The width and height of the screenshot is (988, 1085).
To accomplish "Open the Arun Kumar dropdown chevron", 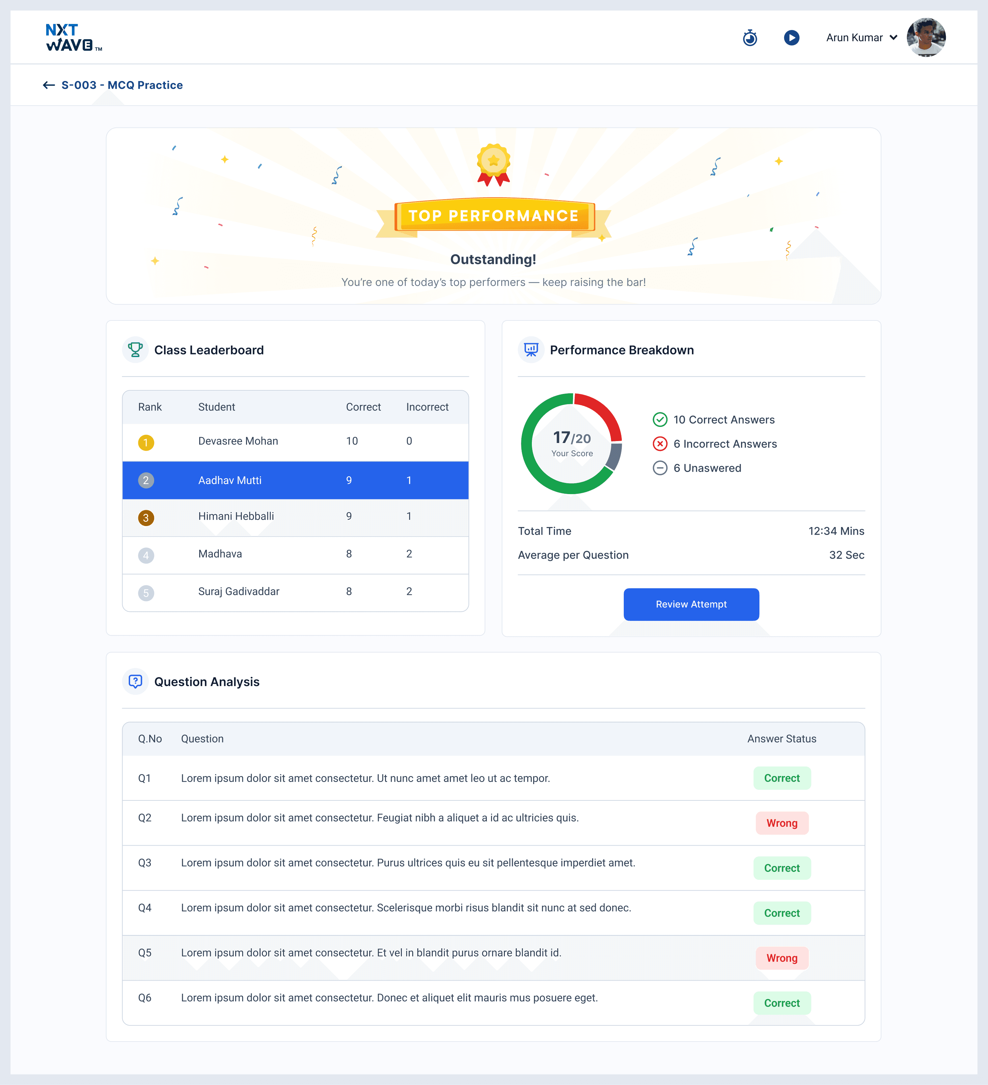I will pos(893,38).
